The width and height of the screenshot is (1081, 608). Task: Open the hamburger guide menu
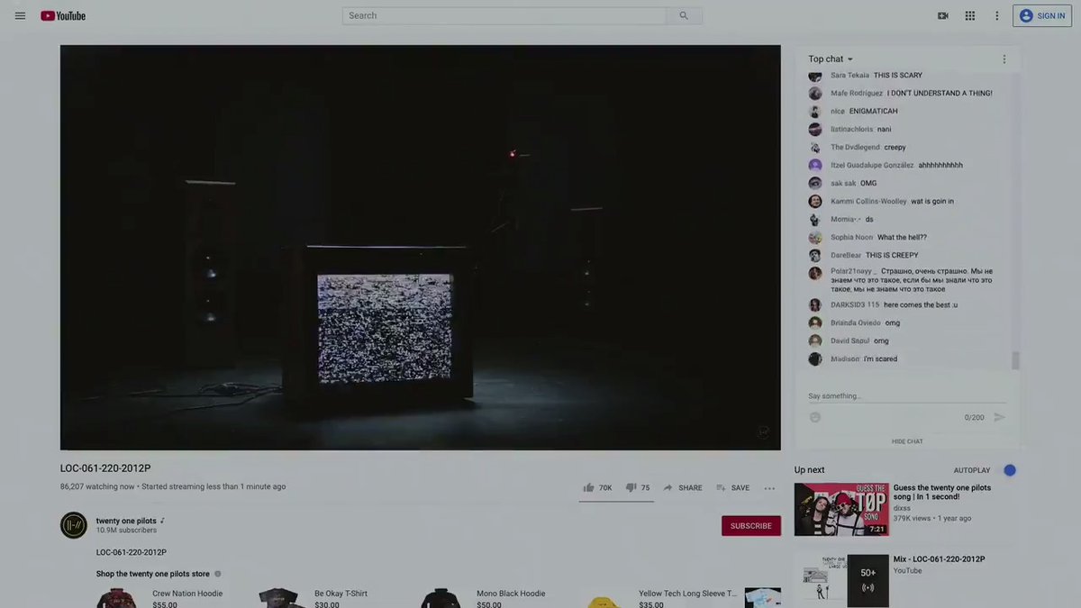[x=20, y=15]
